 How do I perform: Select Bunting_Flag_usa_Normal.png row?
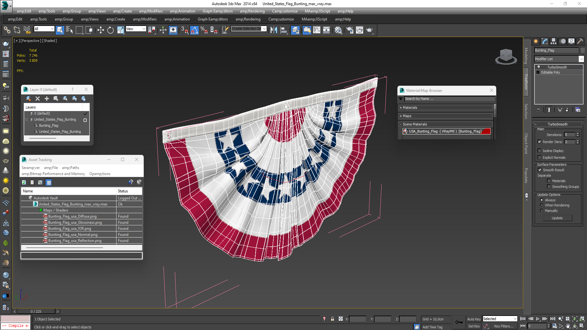pyautogui.click(x=81, y=235)
